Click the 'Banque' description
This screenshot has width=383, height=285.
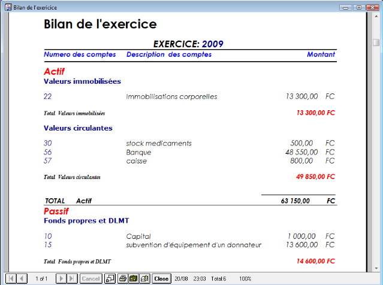tap(138, 153)
